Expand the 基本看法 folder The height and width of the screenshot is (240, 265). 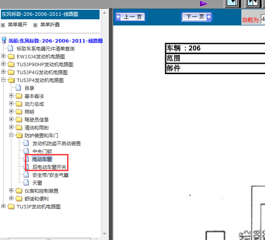coord(11,96)
